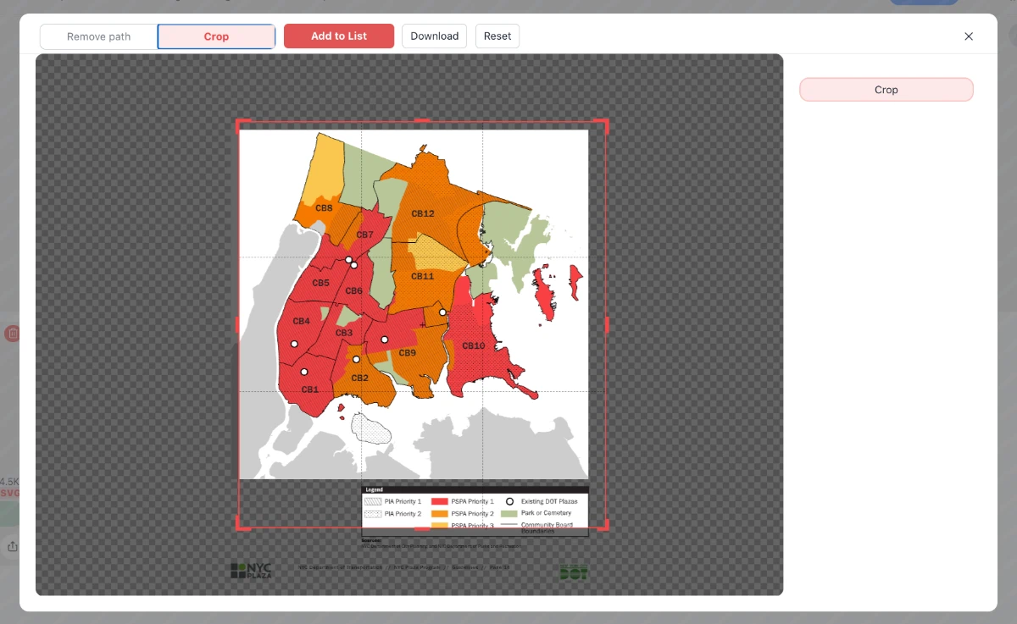Click the green Park or Cemetery legend swatch
This screenshot has width=1017, height=624.
click(511, 513)
